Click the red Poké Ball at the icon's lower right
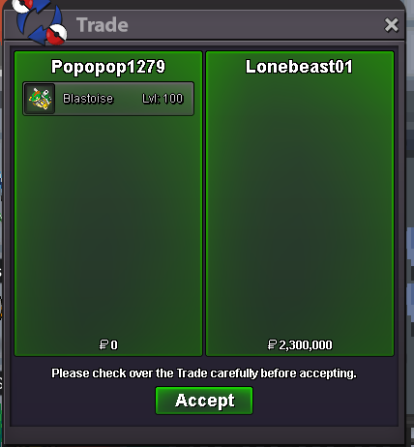The height and width of the screenshot is (447, 414). click(x=56, y=34)
